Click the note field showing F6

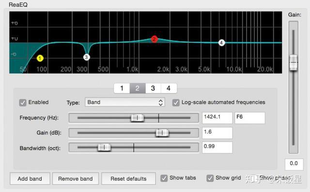pos(250,118)
